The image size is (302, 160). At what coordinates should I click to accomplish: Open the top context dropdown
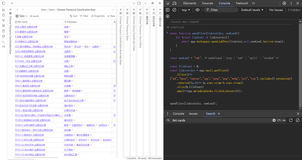186,10
